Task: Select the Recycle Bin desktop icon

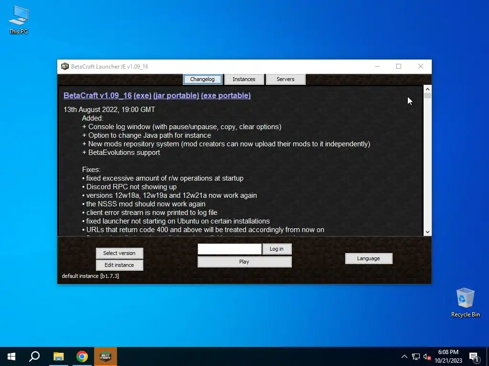Action: click(x=465, y=303)
